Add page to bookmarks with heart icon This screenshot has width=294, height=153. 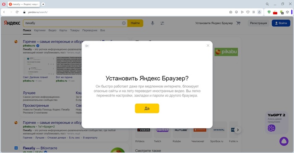click(x=248, y=12)
